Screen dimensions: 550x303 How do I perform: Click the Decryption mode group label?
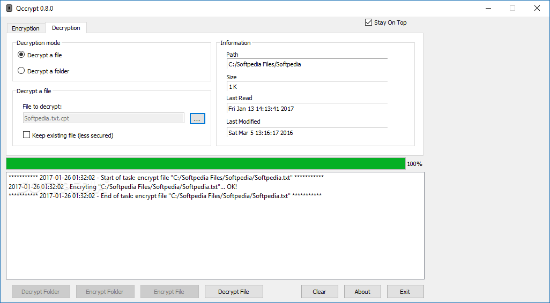click(39, 43)
